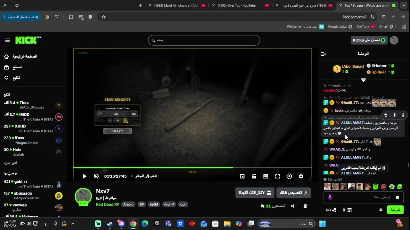The height and width of the screenshot is (230, 410).
Task: Expand the show more followed channels link
Action: click(x=10, y=163)
